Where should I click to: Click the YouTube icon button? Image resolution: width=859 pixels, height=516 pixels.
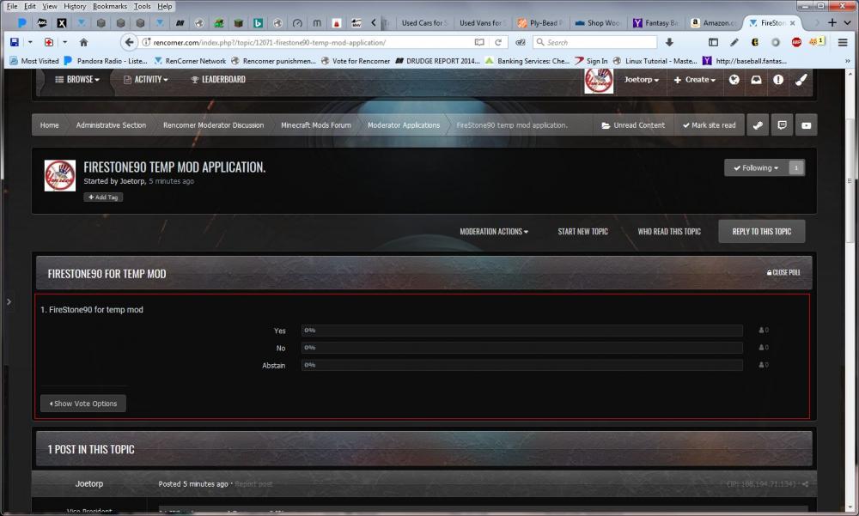tap(806, 125)
